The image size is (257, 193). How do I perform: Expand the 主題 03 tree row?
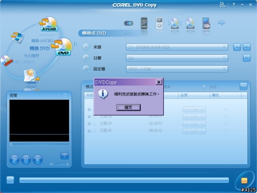[89, 124]
